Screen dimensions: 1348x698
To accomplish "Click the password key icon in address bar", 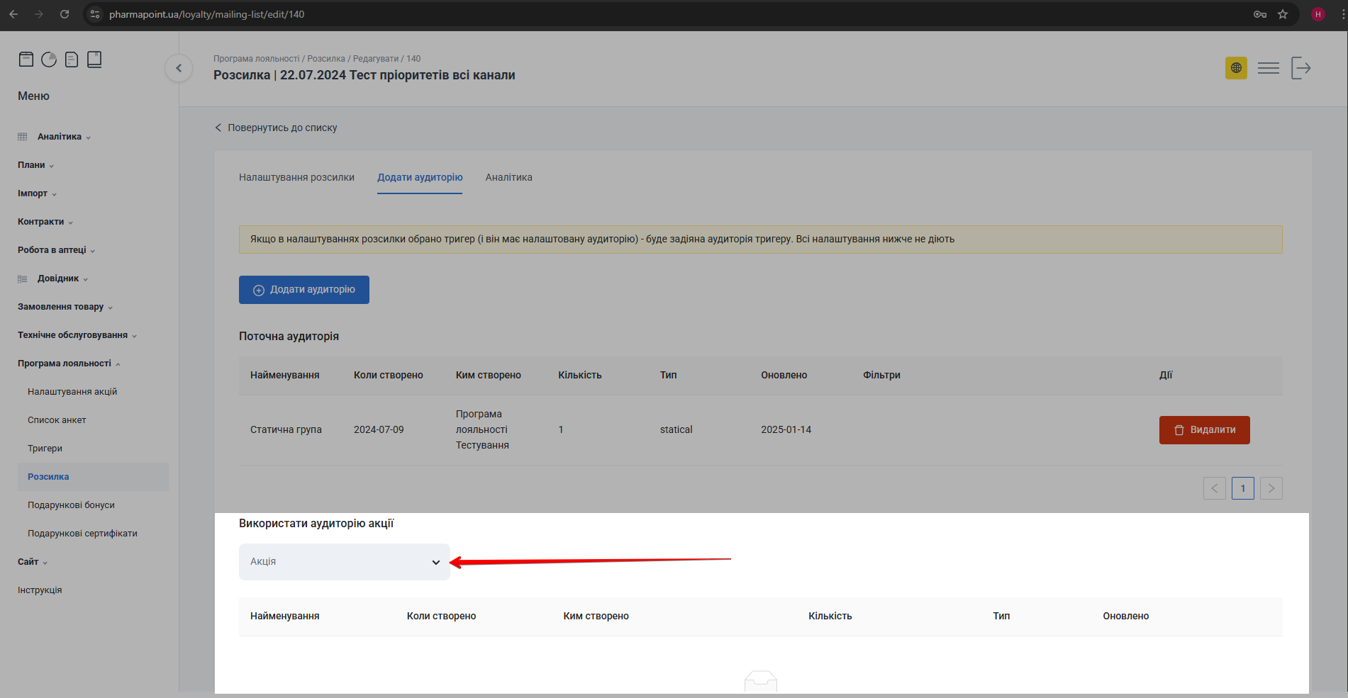I will [1260, 14].
